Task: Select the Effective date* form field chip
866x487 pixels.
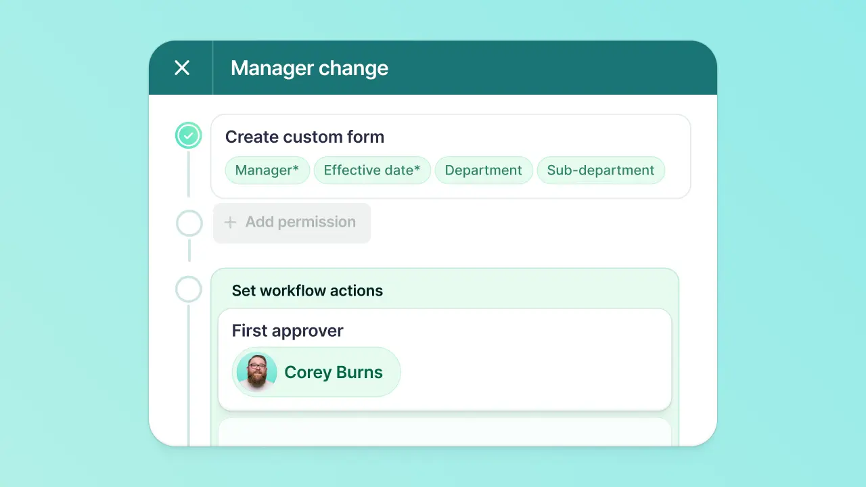Action: [372, 170]
